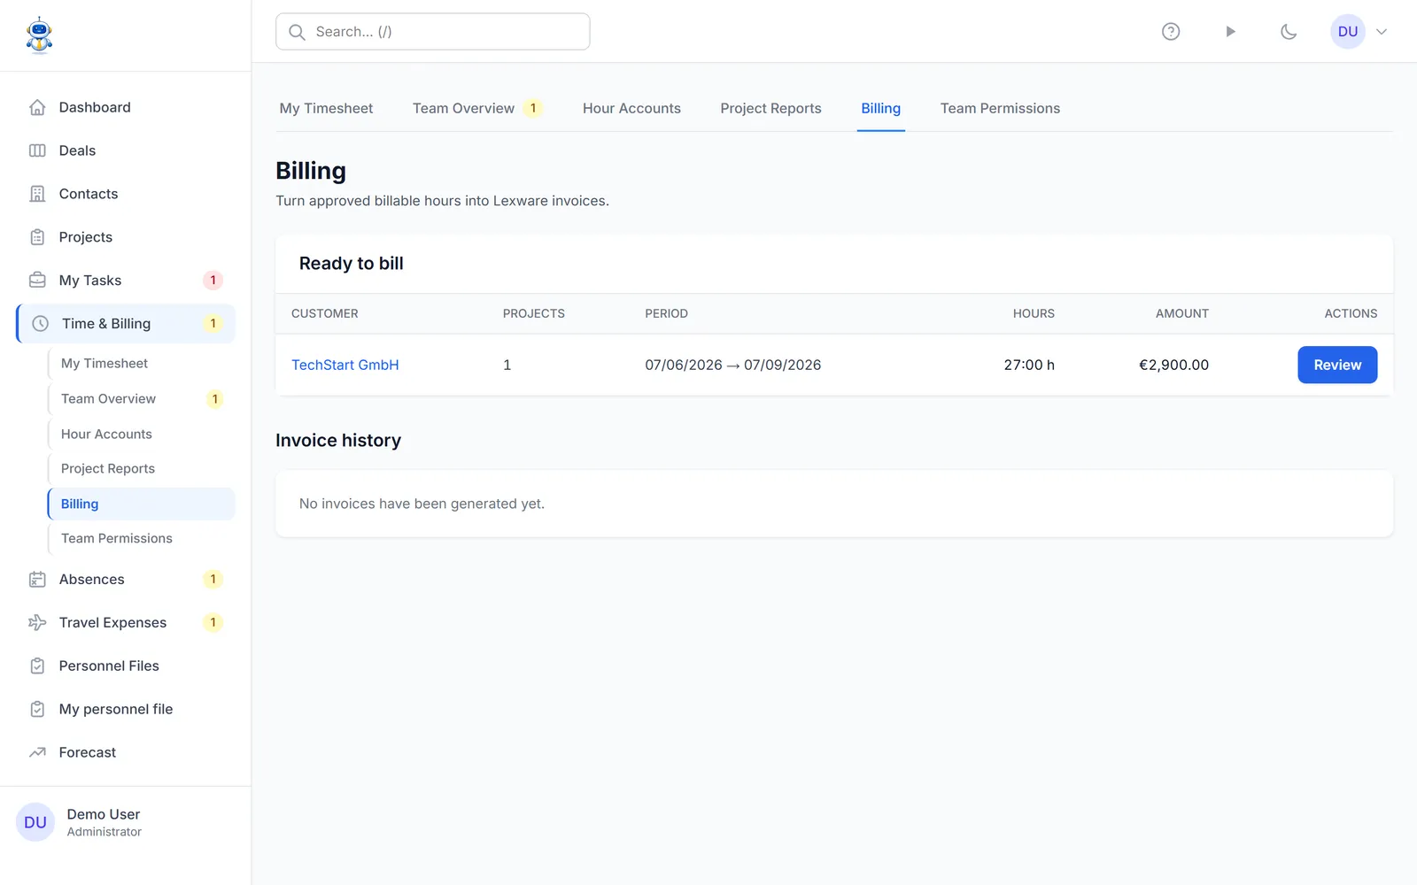Screen dimensions: 1417x885
Task: Open Contacts in sidebar
Action: click(x=126, y=194)
